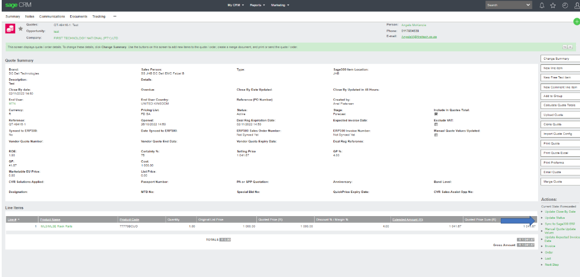580x277 pixels.
Task: Mark quote as favorite with grey star
Action: coord(21,28)
